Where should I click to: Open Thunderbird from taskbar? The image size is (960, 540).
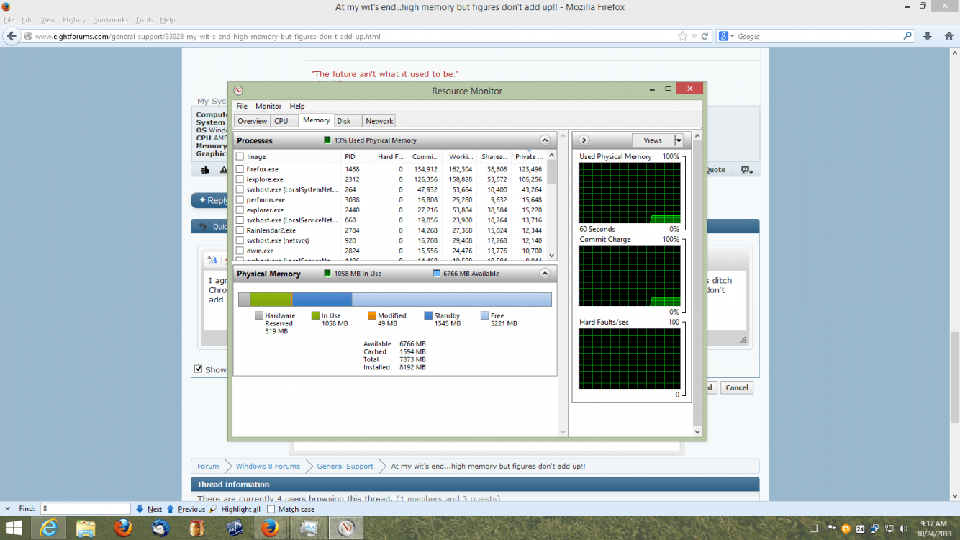(x=160, y=528)
